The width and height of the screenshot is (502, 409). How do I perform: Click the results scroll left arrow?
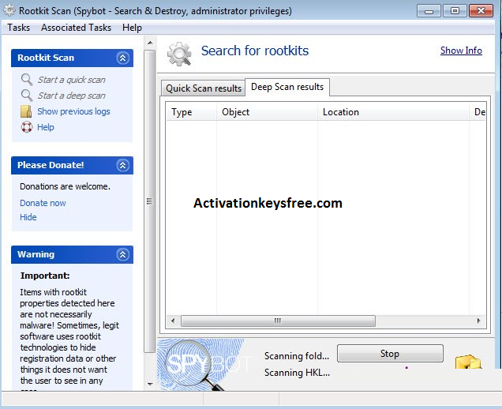(x=173, y=321)
